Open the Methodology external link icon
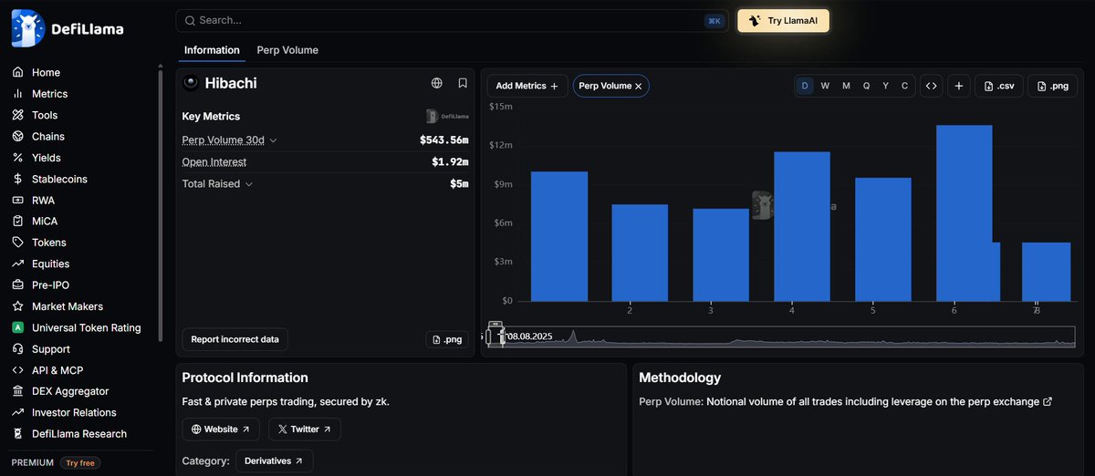Viewport: 1095px width, 476px height. coord(1048,402)
